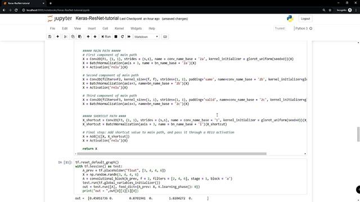The height and width of the screenshot is (202, 360).
Task: Copy selected cells icon
Action: pos(73,36)
